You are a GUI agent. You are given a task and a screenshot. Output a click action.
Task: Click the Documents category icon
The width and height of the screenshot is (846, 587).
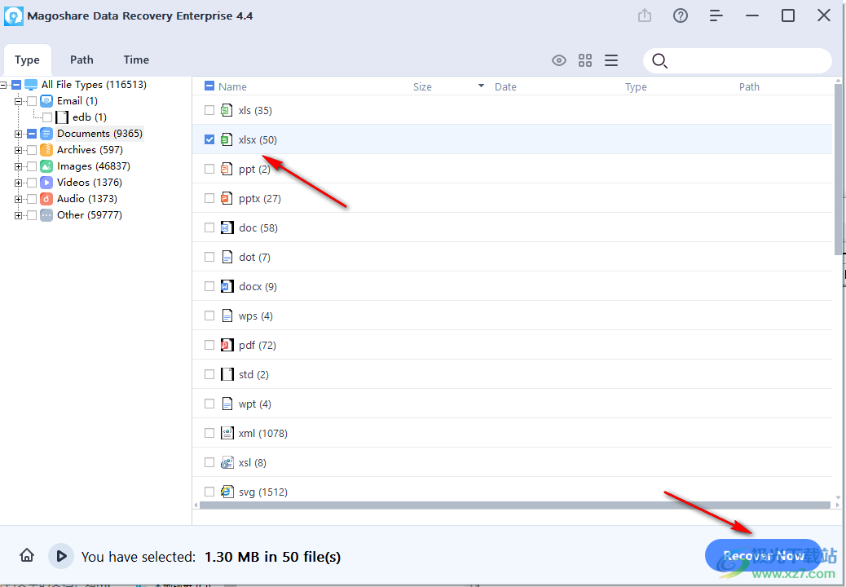(x=46, y=133)
